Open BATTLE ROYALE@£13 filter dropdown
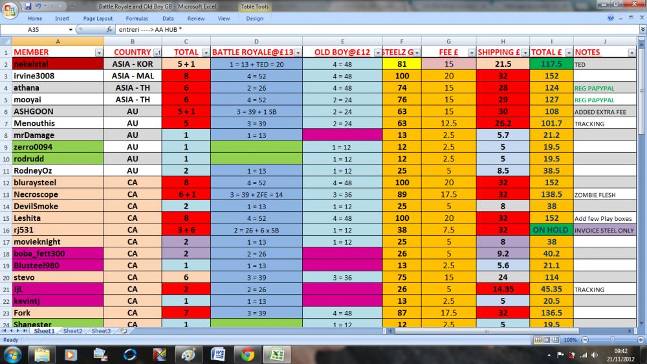 click(x=298, y=52)
